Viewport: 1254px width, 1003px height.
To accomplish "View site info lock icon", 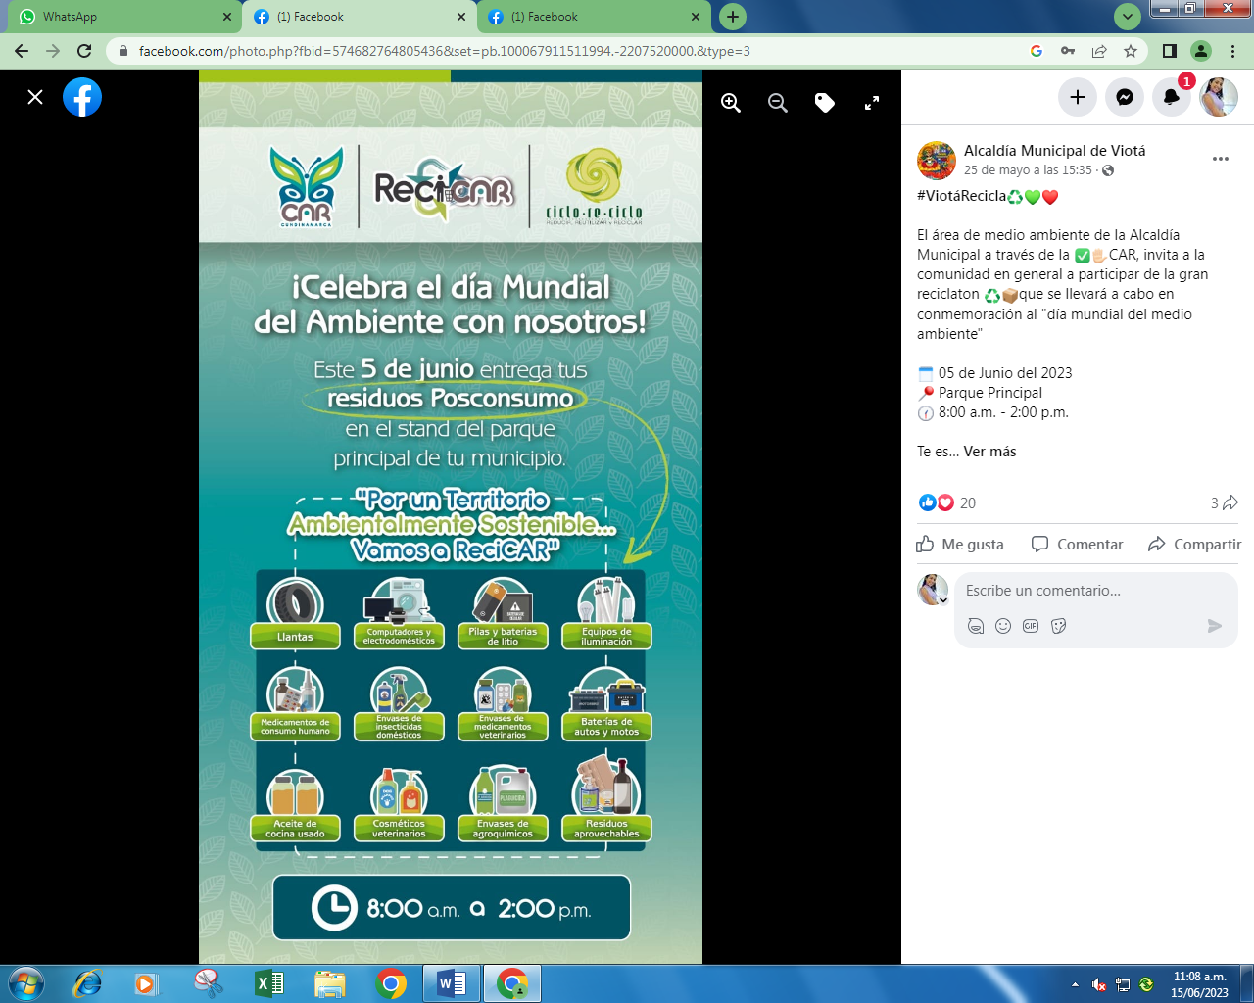I will 122,51.
